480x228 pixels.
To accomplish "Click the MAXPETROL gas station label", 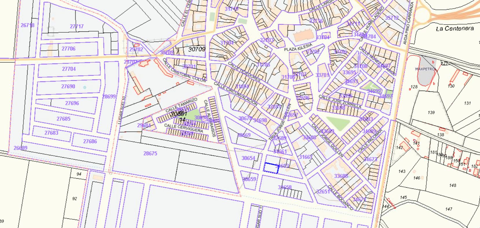I will click(425, 69).
